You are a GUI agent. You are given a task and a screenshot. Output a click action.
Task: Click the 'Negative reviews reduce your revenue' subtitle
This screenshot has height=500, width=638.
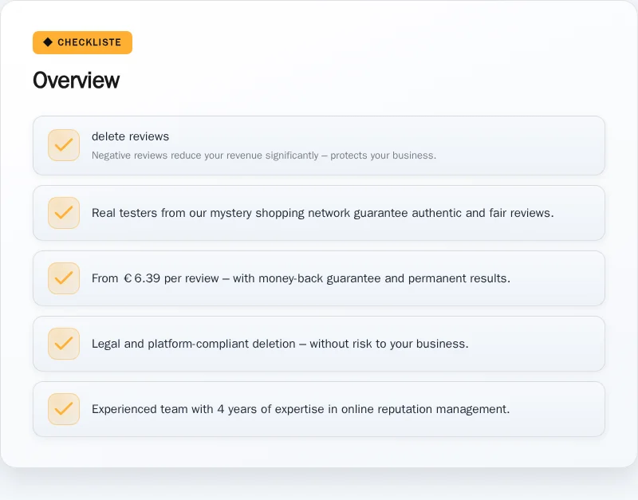(x=264, y=156)
